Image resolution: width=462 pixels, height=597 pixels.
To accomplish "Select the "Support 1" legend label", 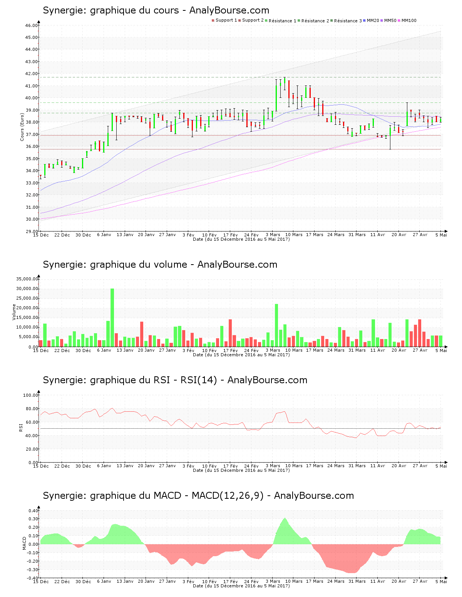I will coord(226,20).
